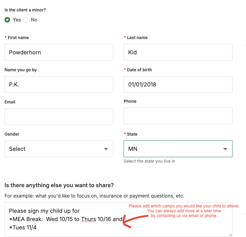Focus the empty Email input
The height and width of the screenshot is (237, 246).
[x=59, y=117]
